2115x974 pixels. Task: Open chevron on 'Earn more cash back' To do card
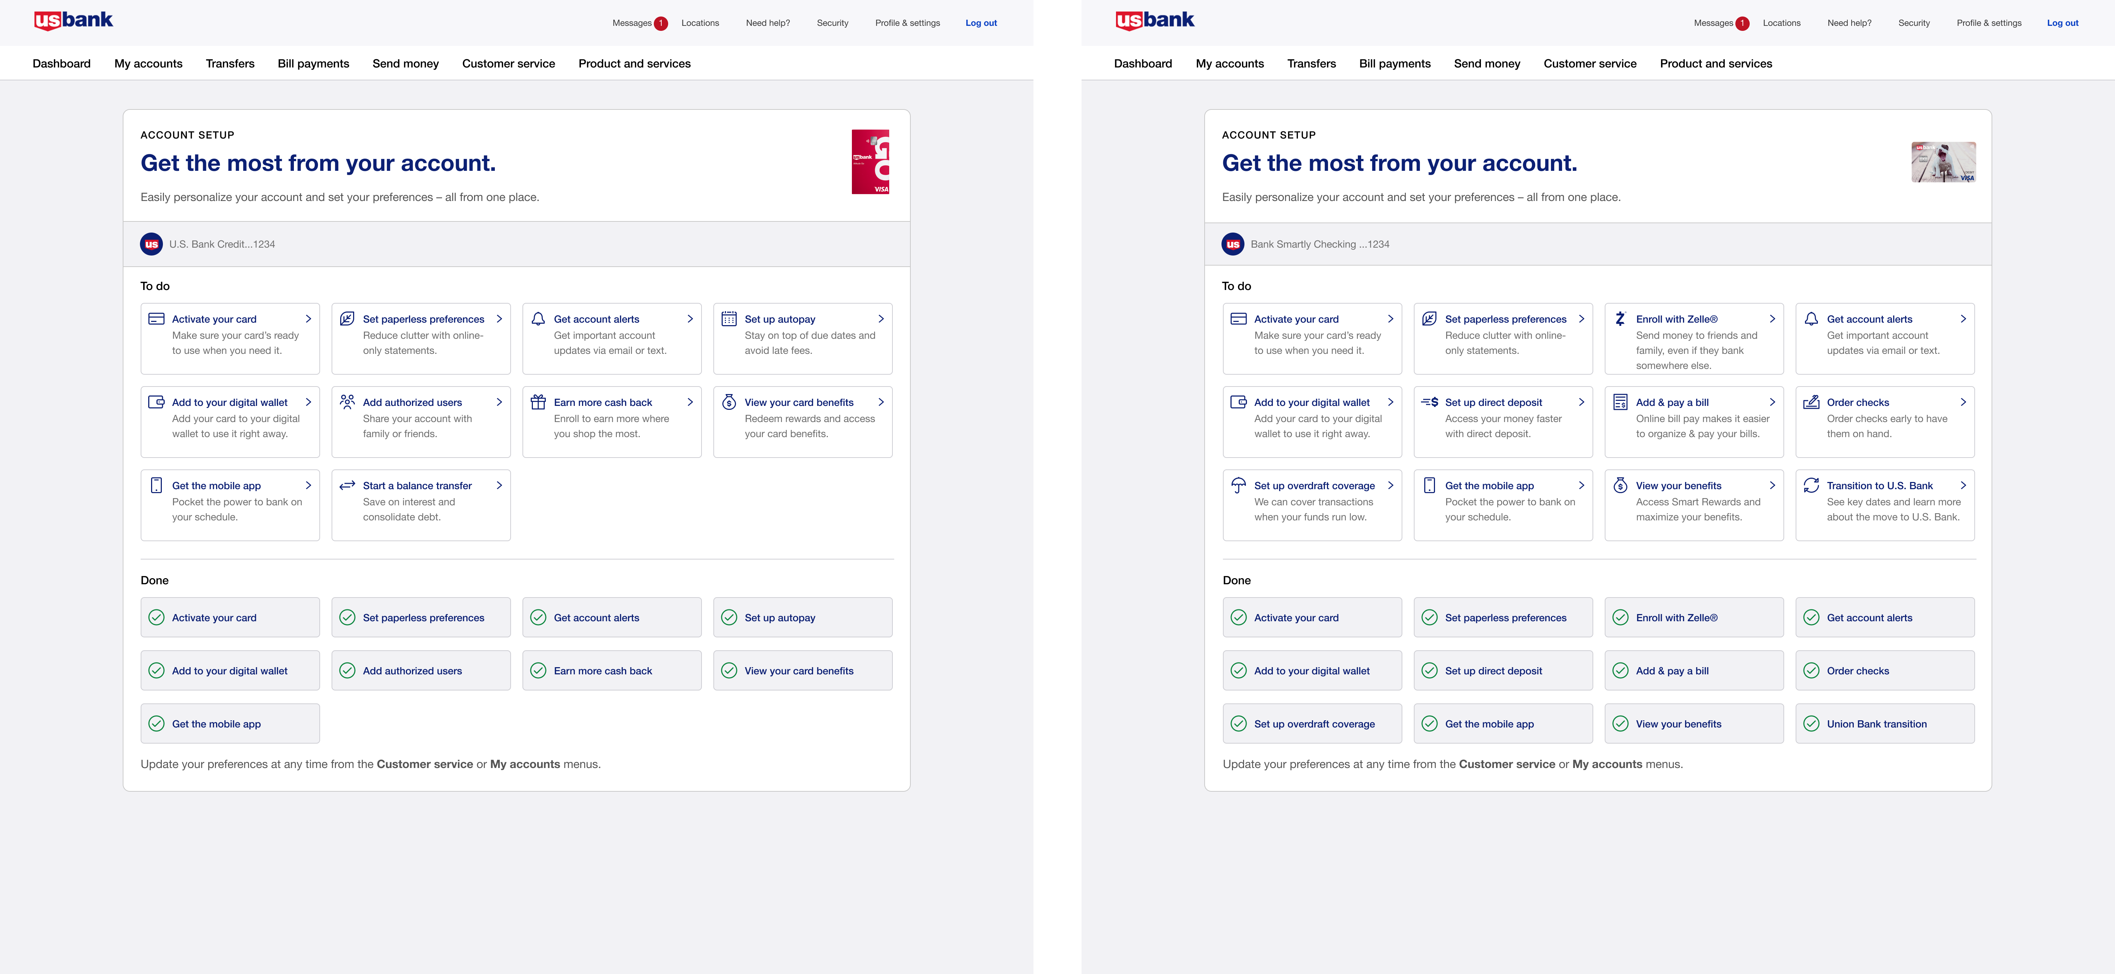click(x=690, y=402)
